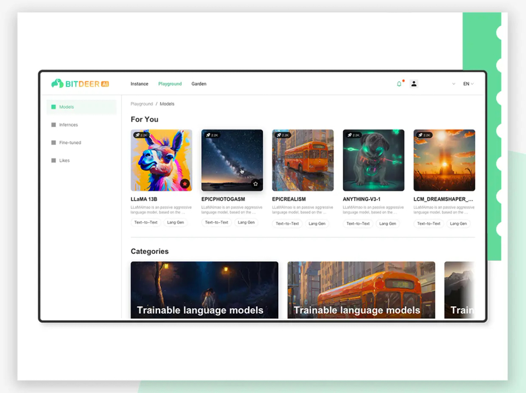Open the EPICREALISM model title
Image resolution: width=526 pixels, height=393 pixels.
(x=289, y=199)
